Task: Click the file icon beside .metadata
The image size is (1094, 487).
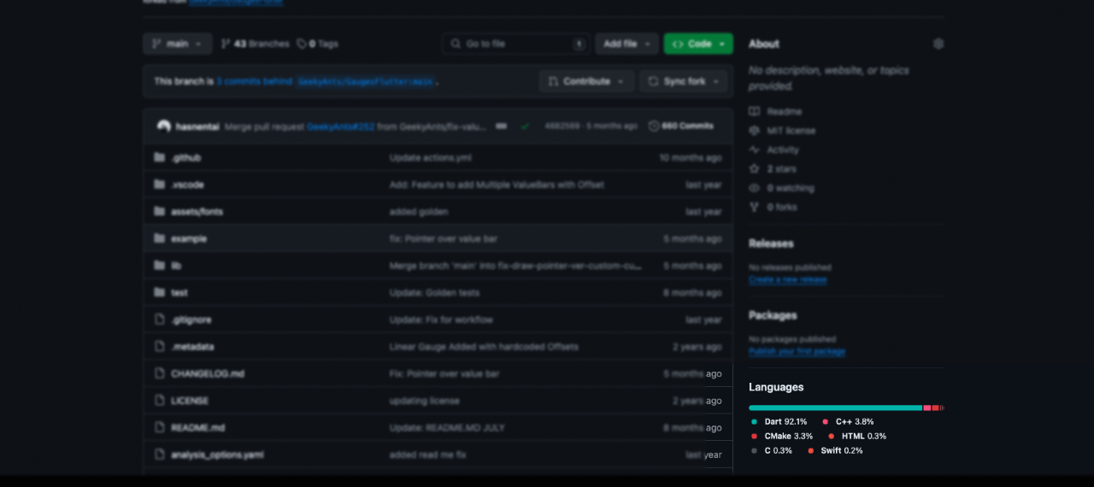Action: coord(159,347)
